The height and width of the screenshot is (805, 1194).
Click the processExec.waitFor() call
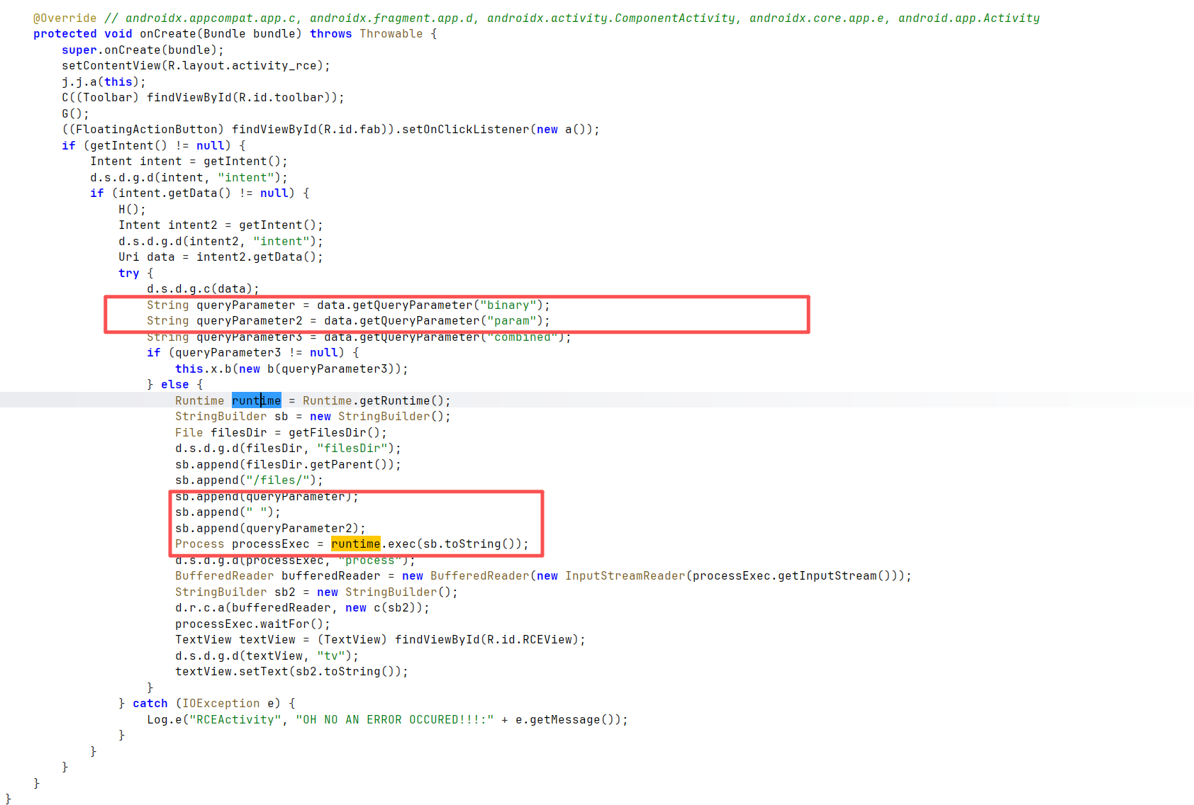(252, 624)
